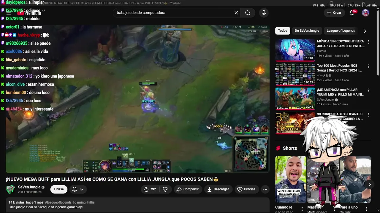380x213 pixels.
Task: Open the account avatar menu
Action: click(365, 13)
